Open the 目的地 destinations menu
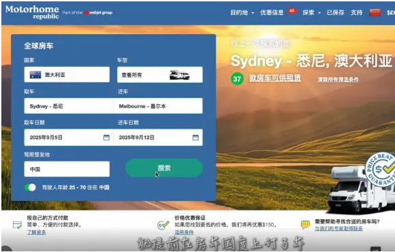This screenshot has height=252, width=395. pyautogui.click(x=242, y=12)
